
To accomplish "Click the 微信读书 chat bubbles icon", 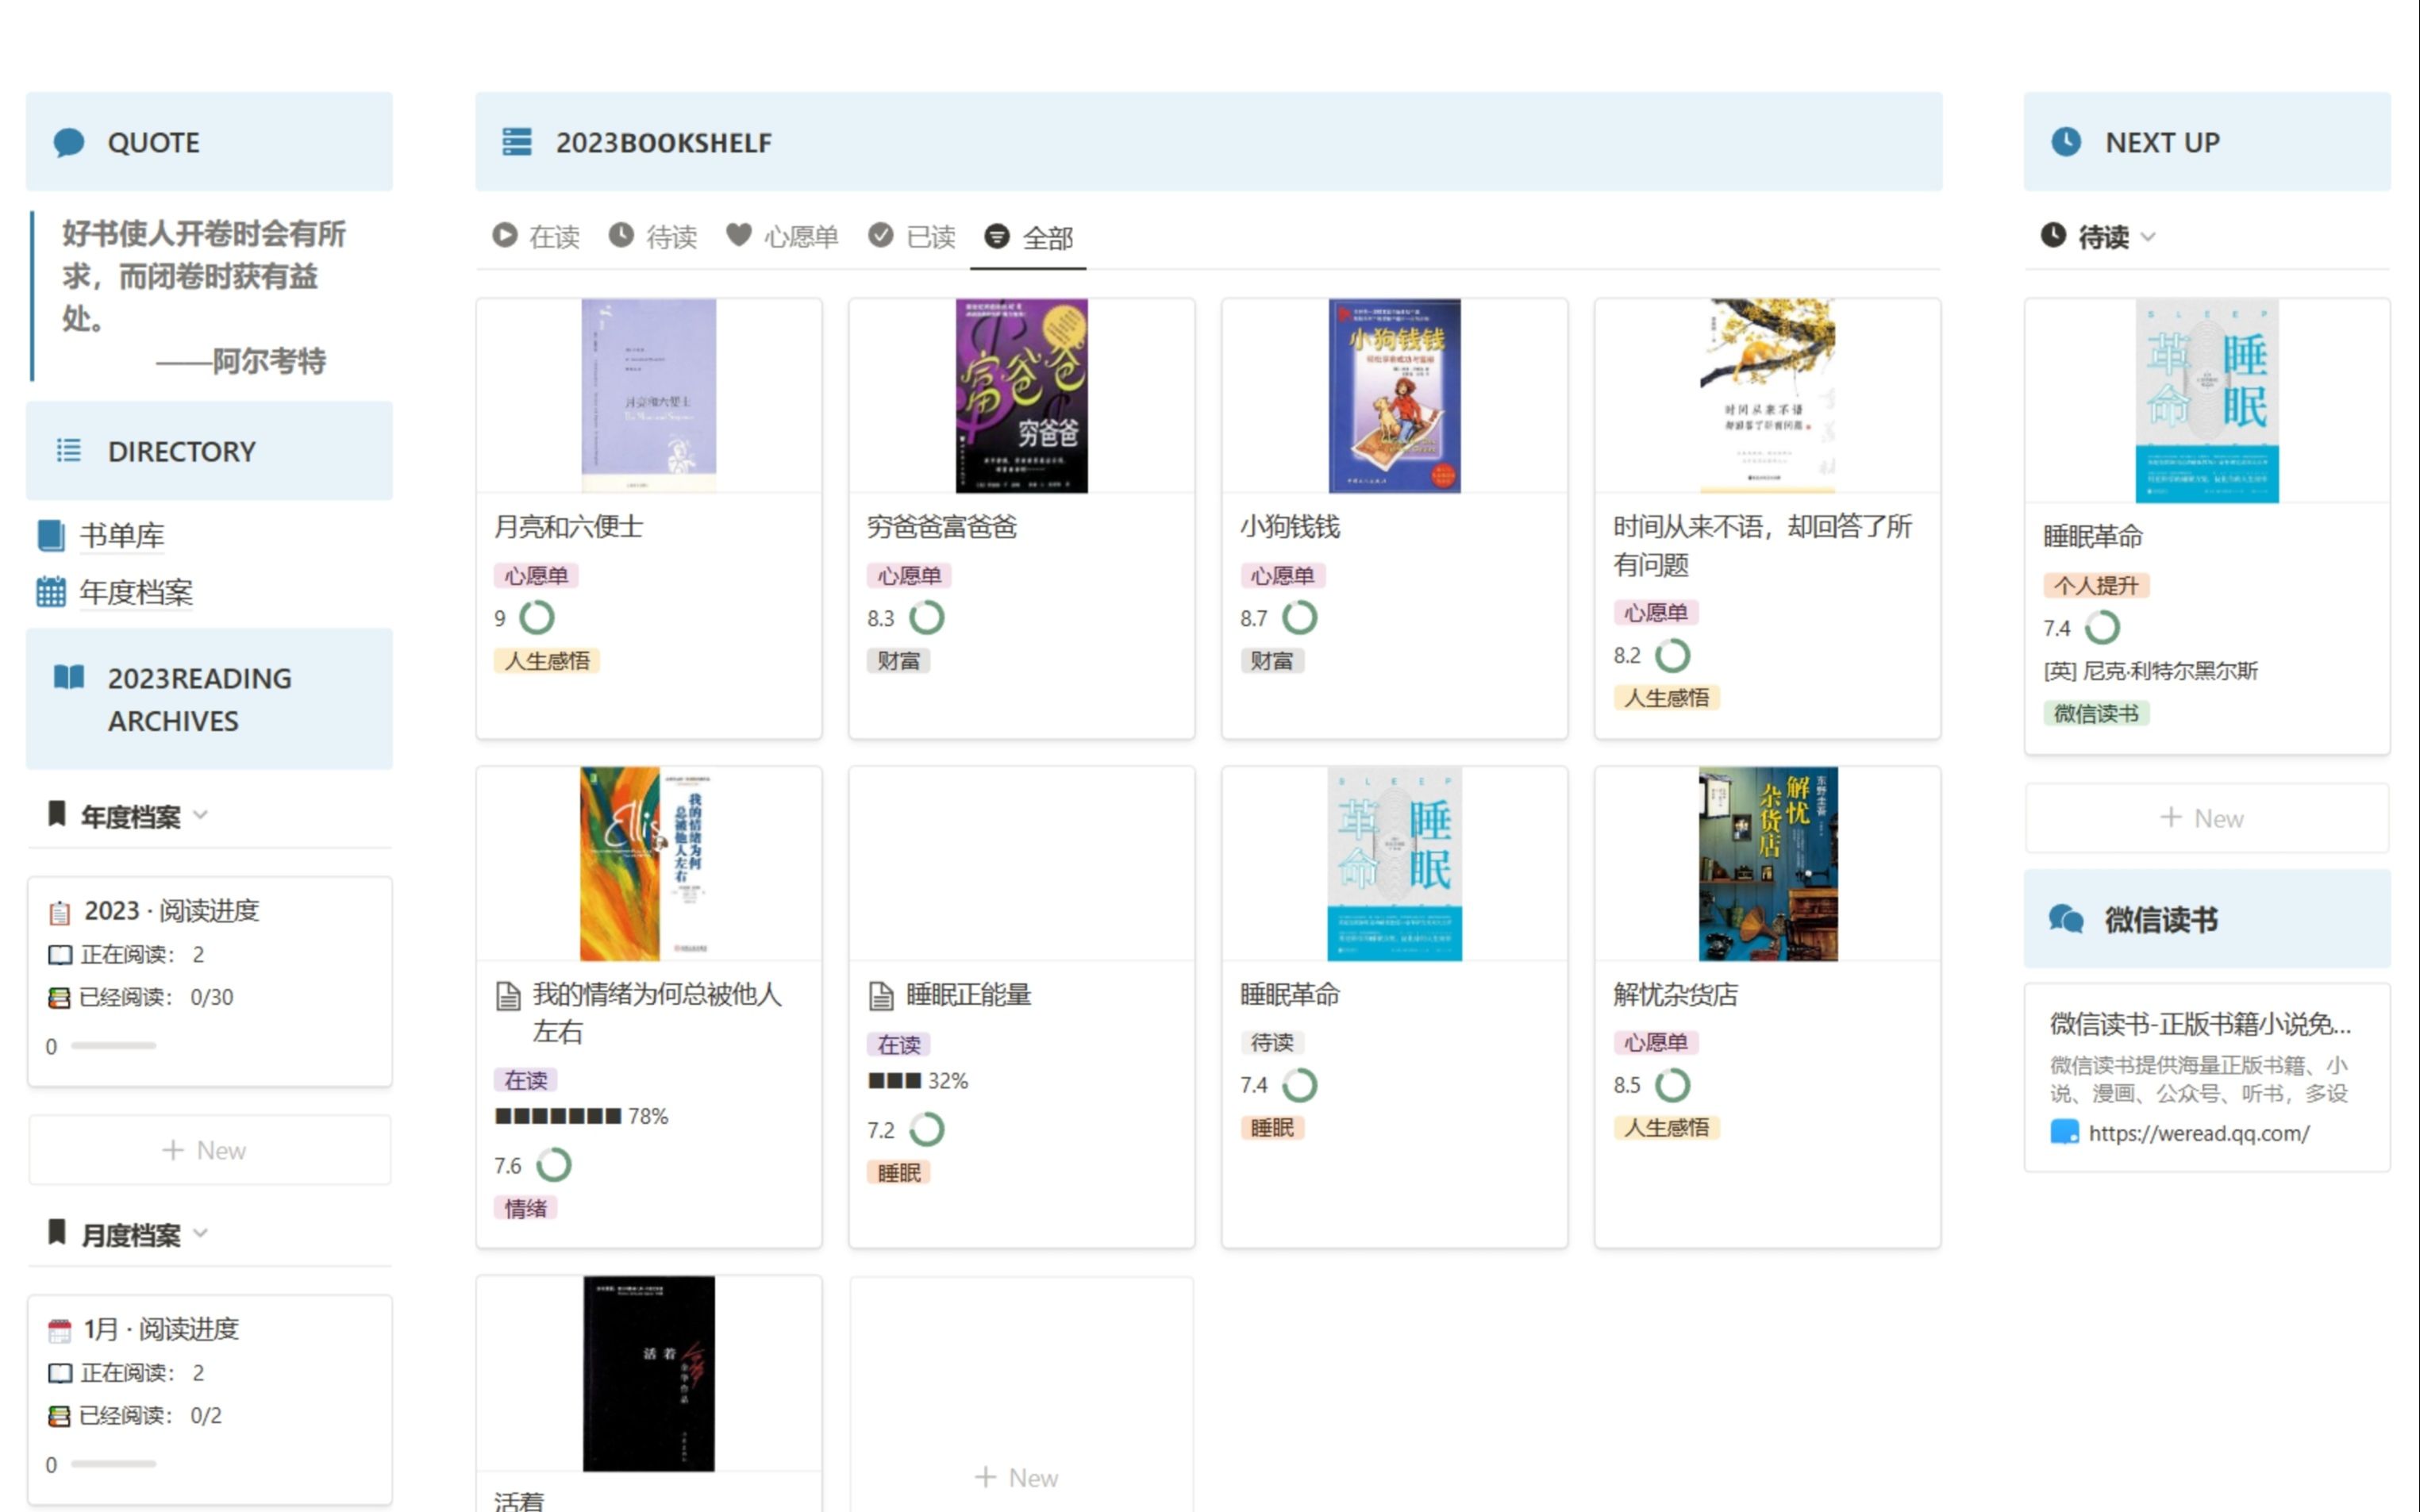I will [2065, 919].
